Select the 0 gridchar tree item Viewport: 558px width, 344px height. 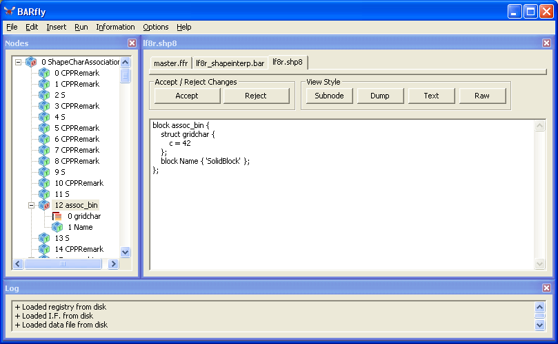(84, 216)
